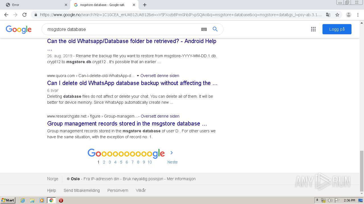Screen dimensions: 364x204
Task: Click the red Opera-style taskbar icon
Action: (x=61, y=200)
